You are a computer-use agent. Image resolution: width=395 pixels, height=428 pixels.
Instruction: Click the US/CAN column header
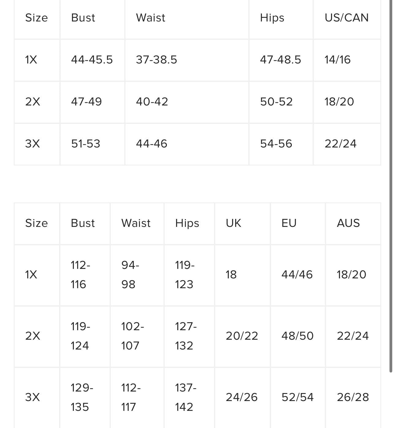pyautogui.click(x=346, y=18)
